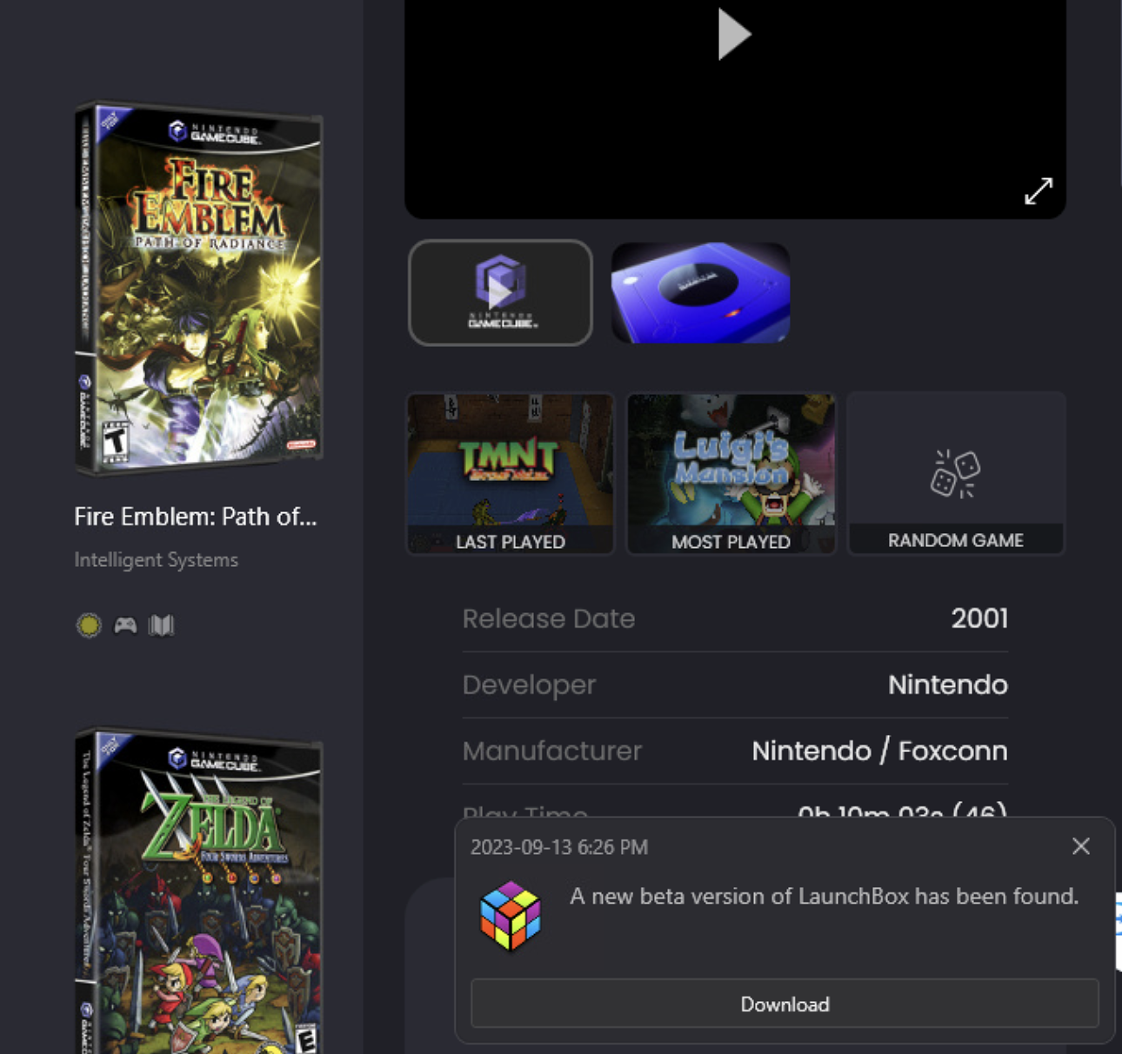The height and width of the screenshot is (1054, 1122).
Task: Click the Release Date label
Action: click(549, 618)
